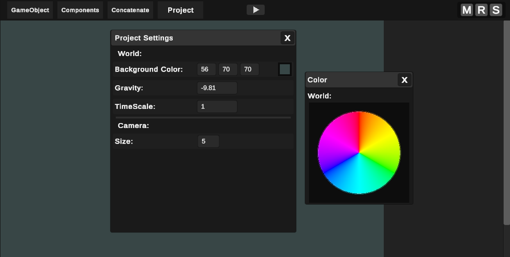Click the green value field for Background Color
510x257 pixels.
tap(228, 69)
